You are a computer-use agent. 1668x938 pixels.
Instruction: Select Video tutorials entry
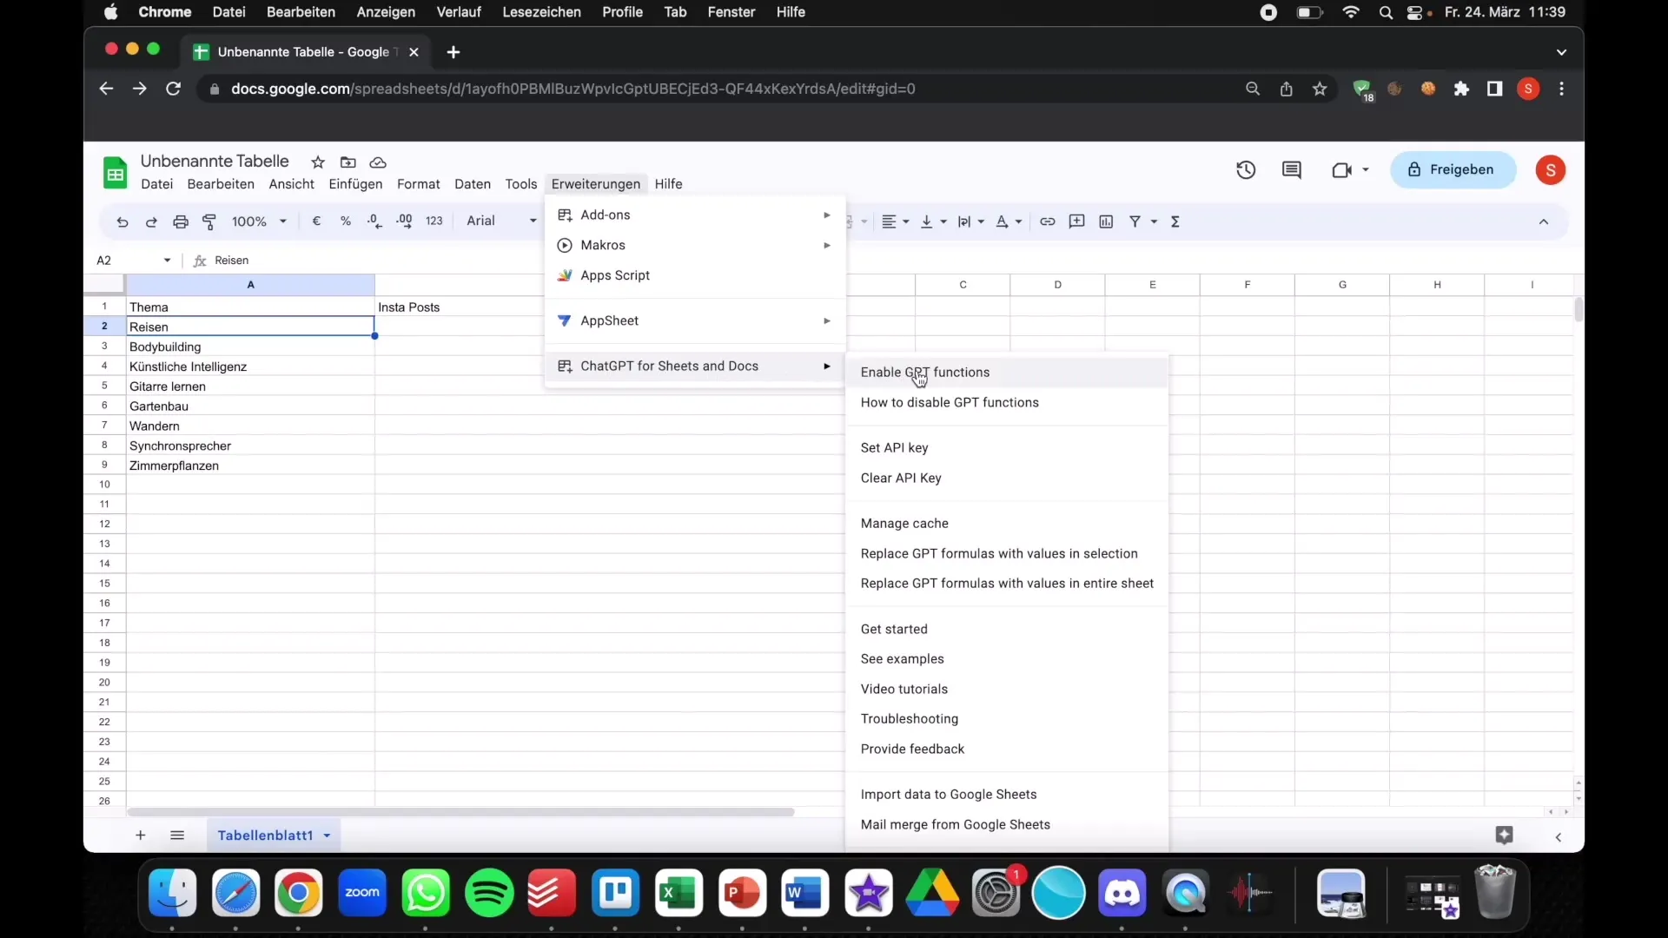(1007, 690)
